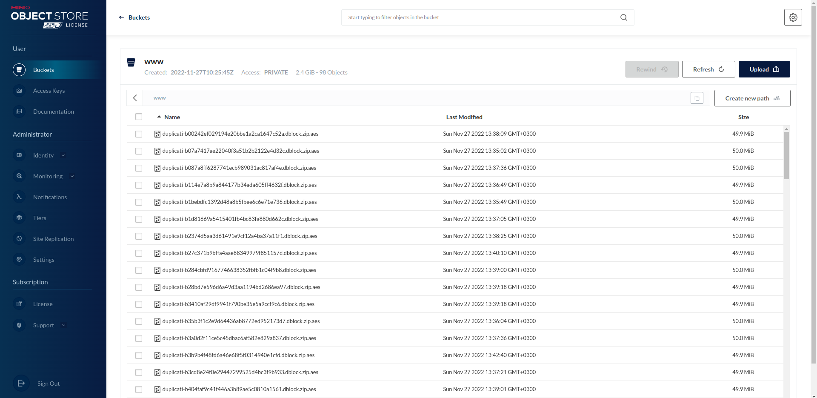Return to Buckets via back link
817x398 pixels.
[134, 17]
